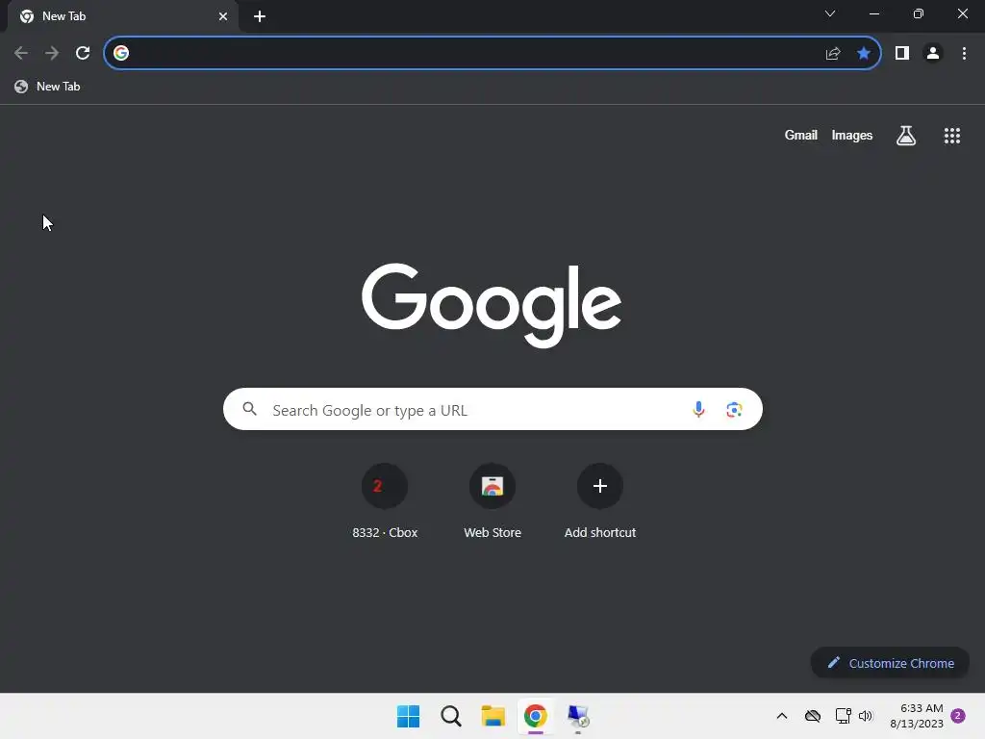Start voice search with microphone
The height and width of the screenshot is (739, 985).
click(x=698, y=410)
